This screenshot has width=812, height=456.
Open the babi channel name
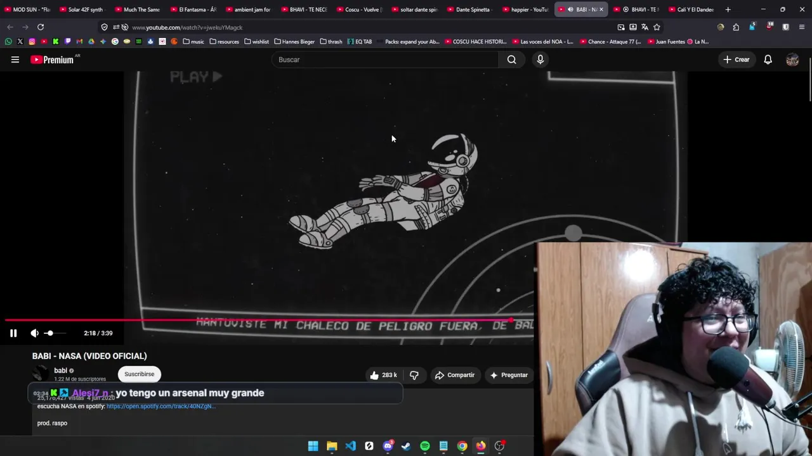click(60, 370)
